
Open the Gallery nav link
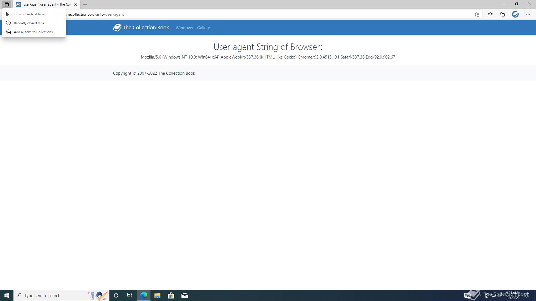point(203,28)
